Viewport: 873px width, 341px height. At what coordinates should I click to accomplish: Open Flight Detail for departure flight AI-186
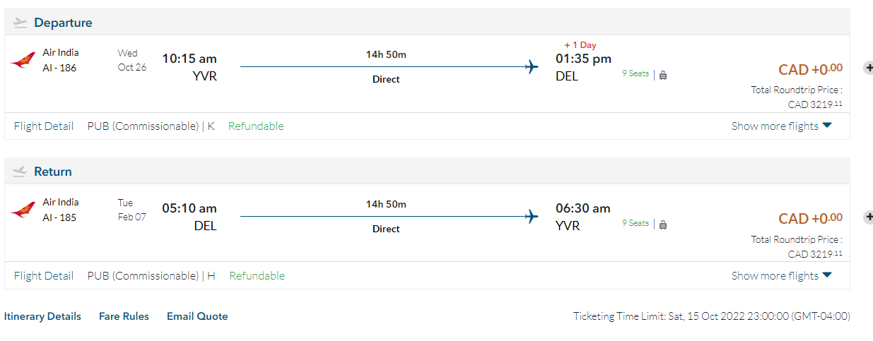[44, 126]
